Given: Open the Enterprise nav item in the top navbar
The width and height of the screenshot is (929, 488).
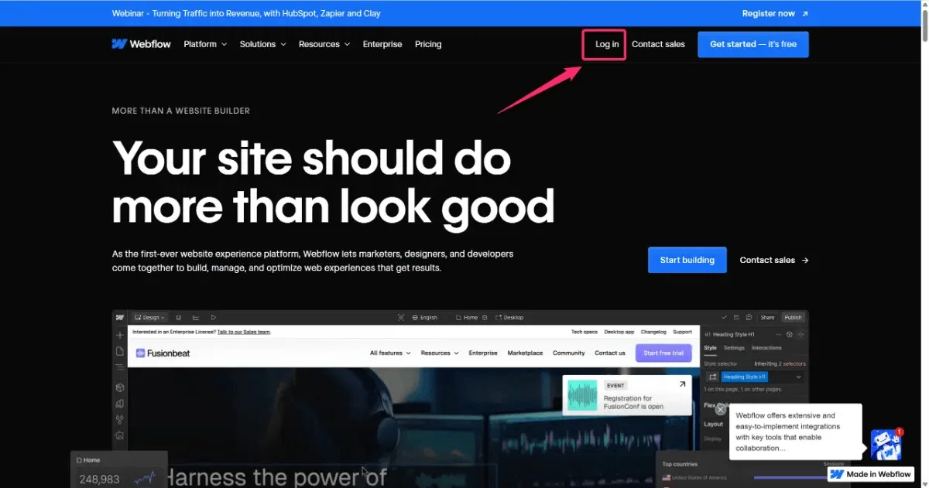Looking at the screenshot, I should (382, 44).
